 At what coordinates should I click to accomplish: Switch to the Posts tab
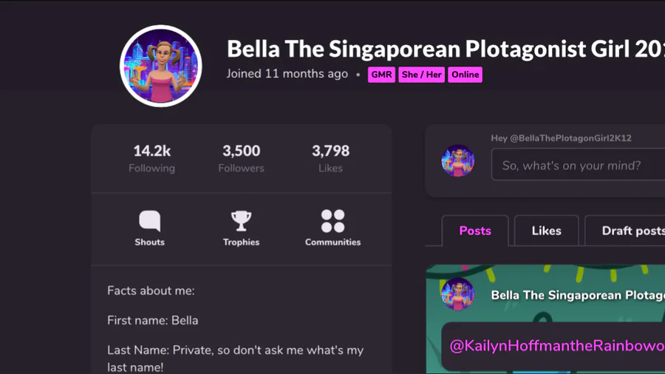pyautogui.click(x=475, y=231)
